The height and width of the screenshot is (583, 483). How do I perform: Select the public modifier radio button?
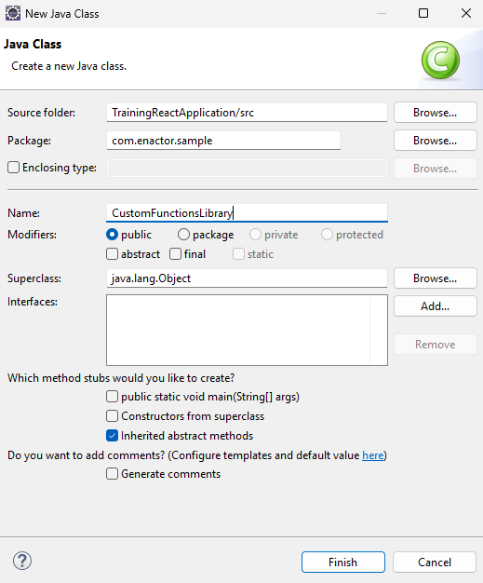coord(112,235)
